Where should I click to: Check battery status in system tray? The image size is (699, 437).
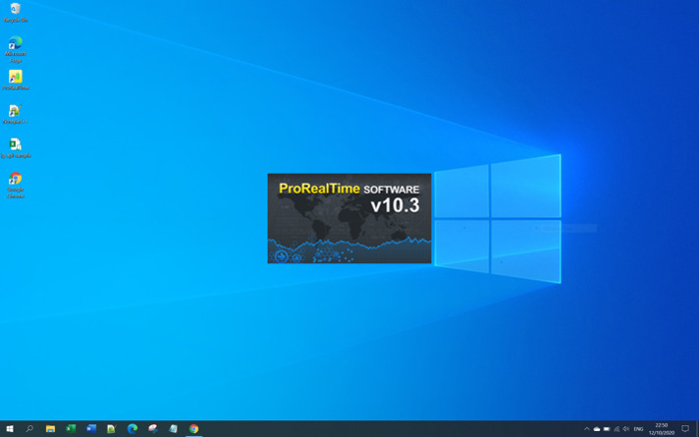pyautogui.click(x=607, y=429)
